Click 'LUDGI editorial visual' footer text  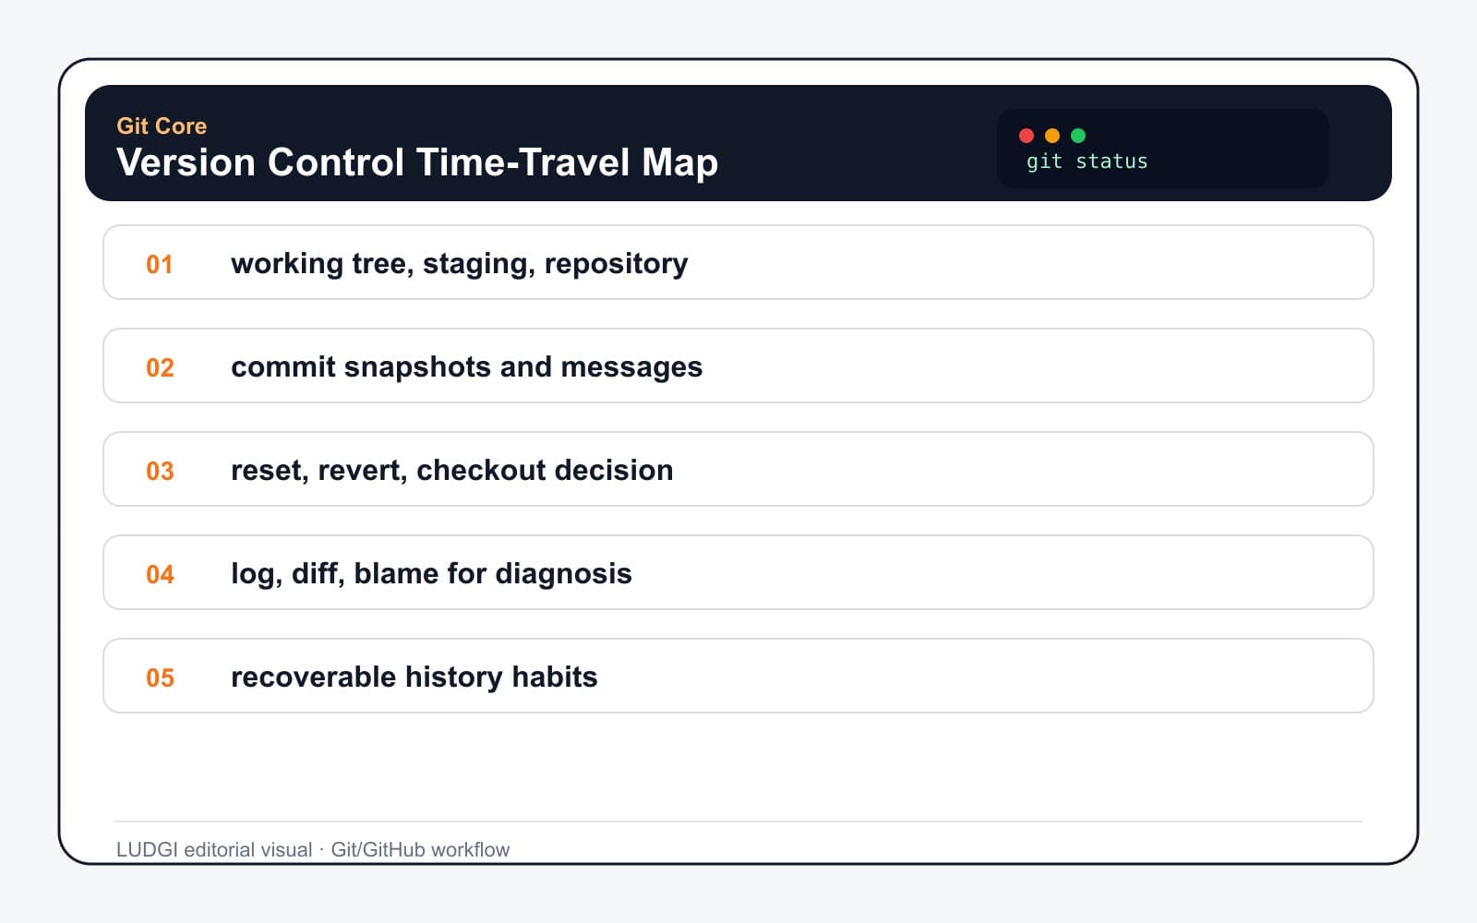click(214, 849)
